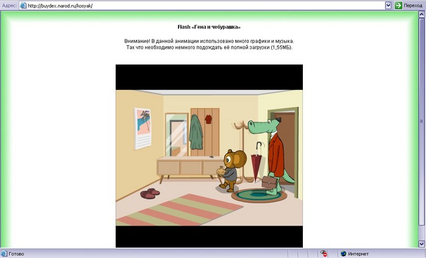Click the Интернет zone label
Viewport: 426px width, 258px height.
358,254
